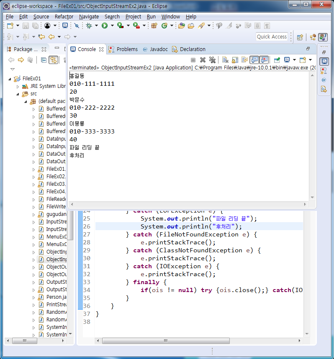Click the Forward navigation arrow

pyautogui.click(x=67, y=37)
